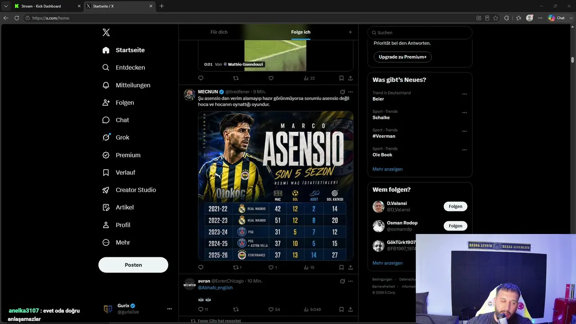This screenshot has height=324, width=576.
Task: Like MECNUN's Asensio post
Action: [x=273, y=267]
